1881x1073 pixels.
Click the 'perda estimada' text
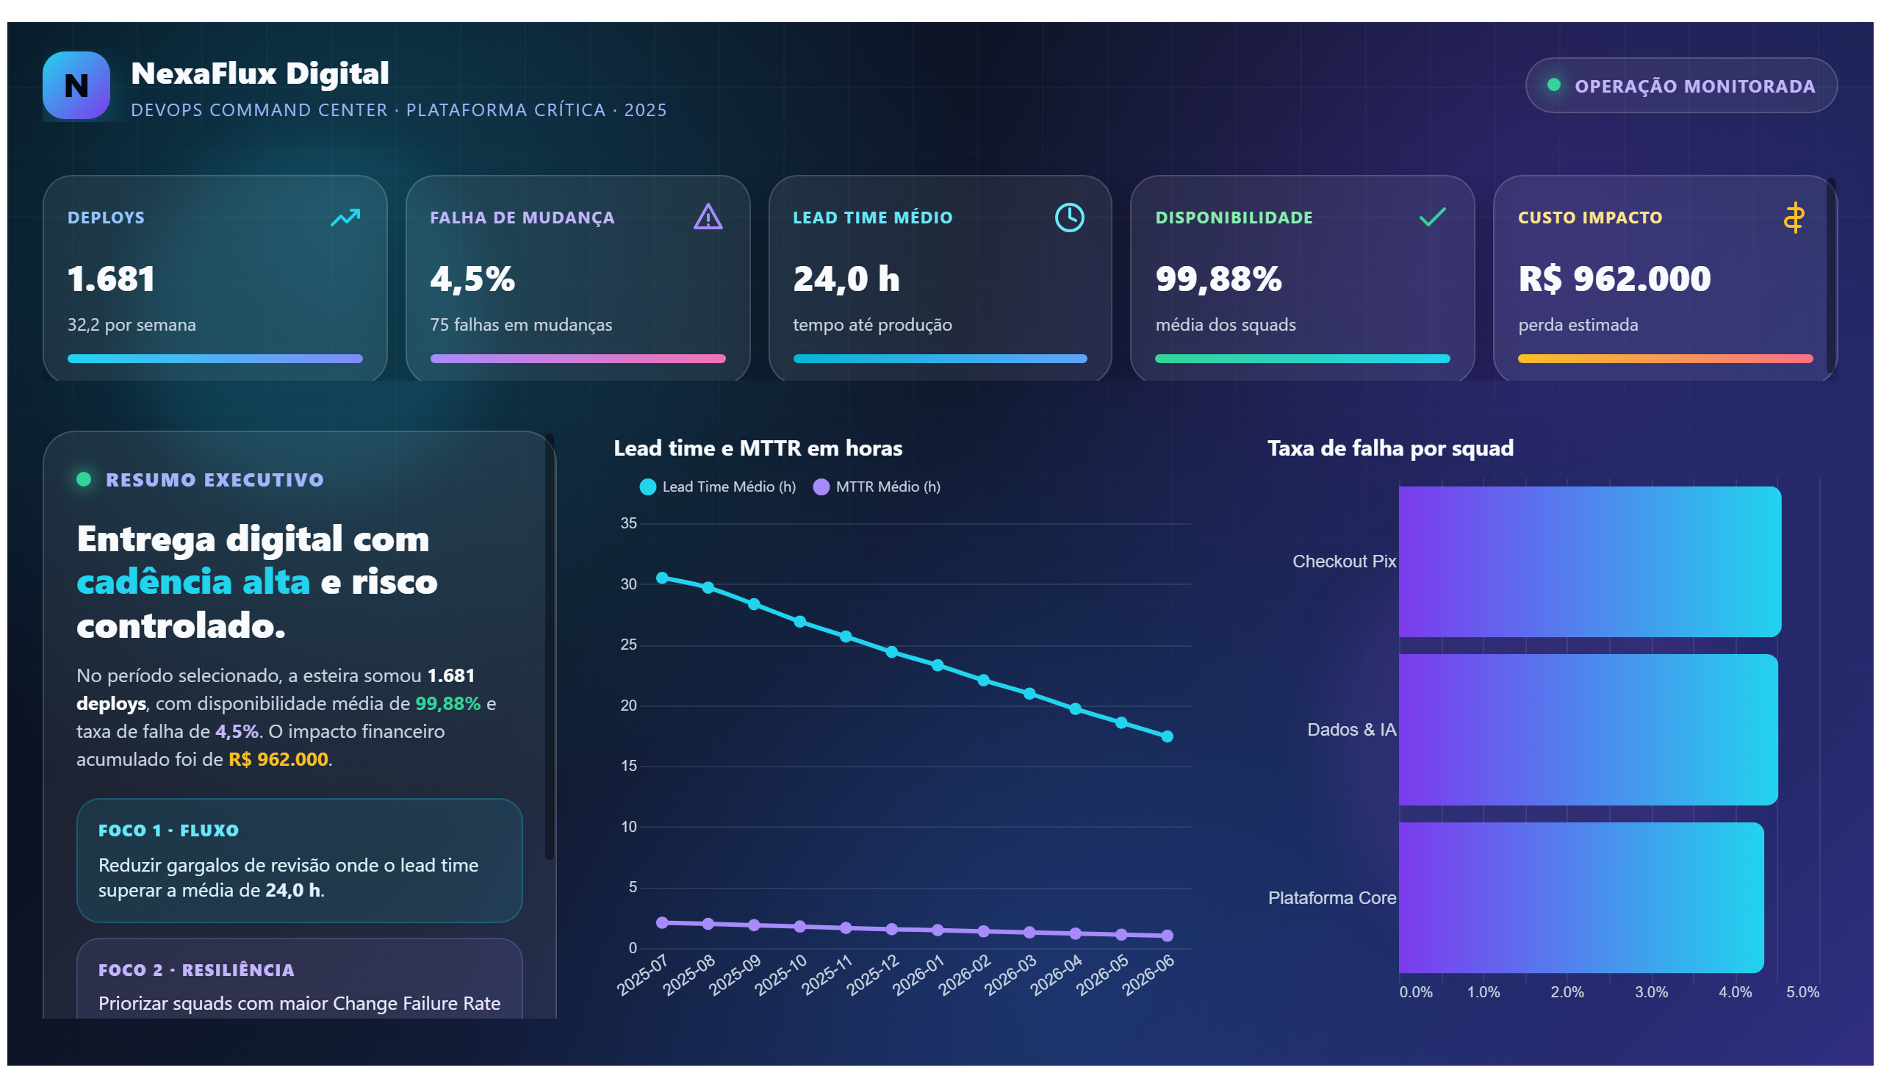(x=1578, y=325)
